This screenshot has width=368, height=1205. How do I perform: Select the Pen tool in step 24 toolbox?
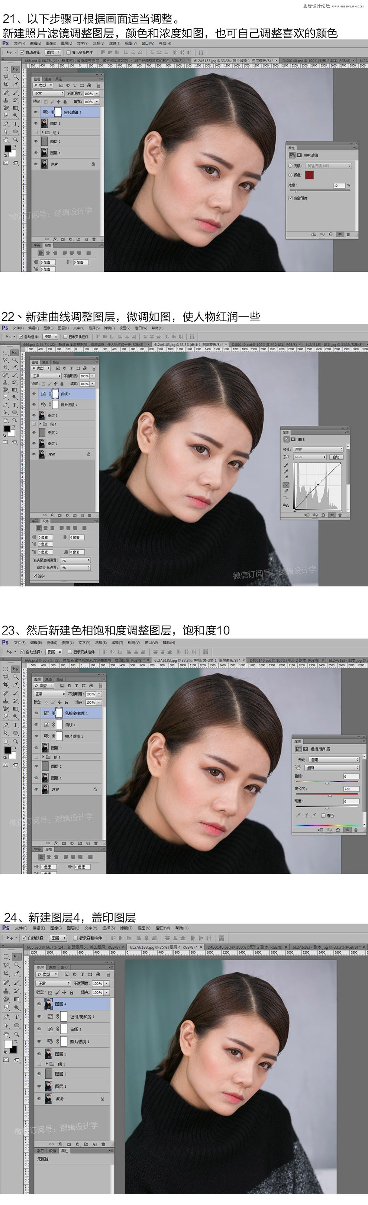coord(6,1016)
